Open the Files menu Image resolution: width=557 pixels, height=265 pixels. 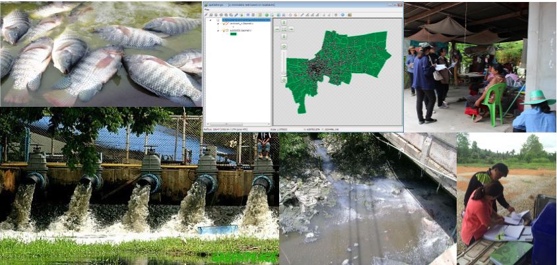tap(207, 9)
